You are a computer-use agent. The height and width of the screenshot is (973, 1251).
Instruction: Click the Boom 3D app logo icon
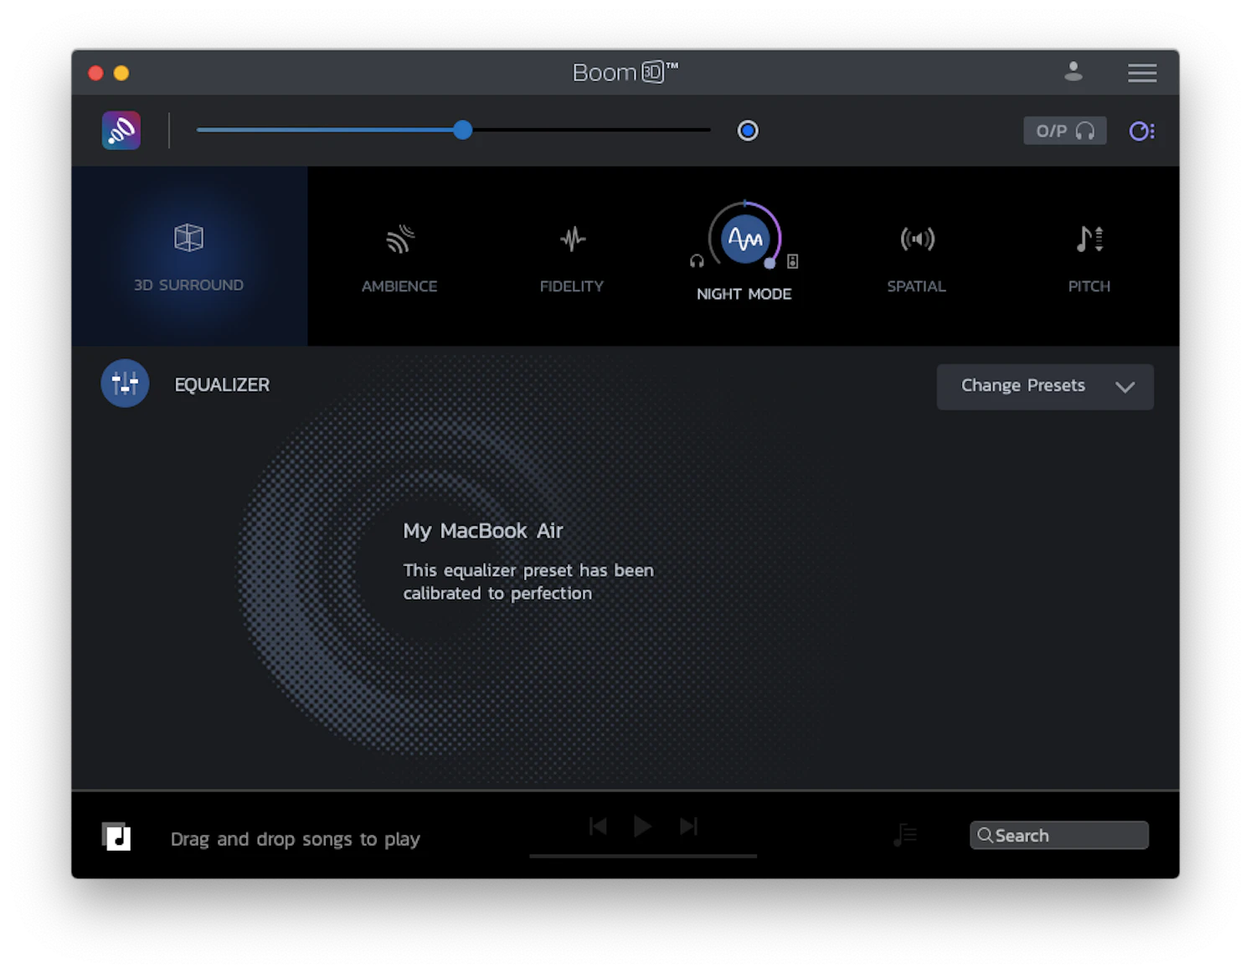[x=121, y=131]
